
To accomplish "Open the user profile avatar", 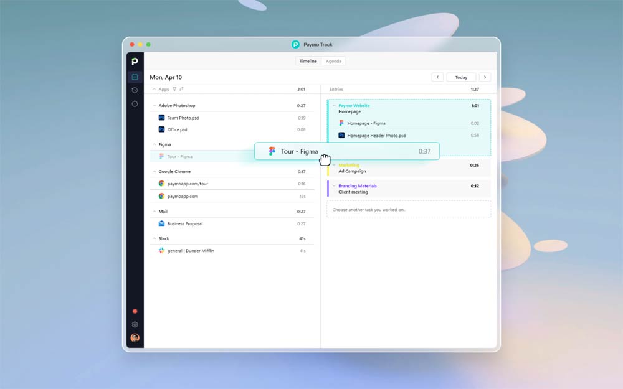I will 135,338.
